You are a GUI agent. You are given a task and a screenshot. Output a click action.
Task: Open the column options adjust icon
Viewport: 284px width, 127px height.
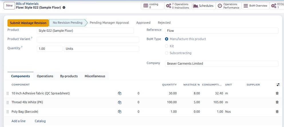point(278,85)
